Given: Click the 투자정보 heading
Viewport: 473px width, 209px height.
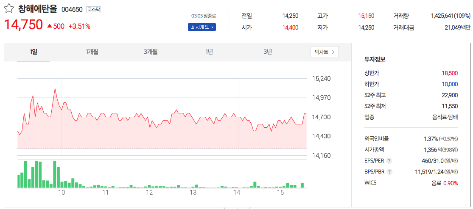Looking at the screenshot, I should 375,59.
